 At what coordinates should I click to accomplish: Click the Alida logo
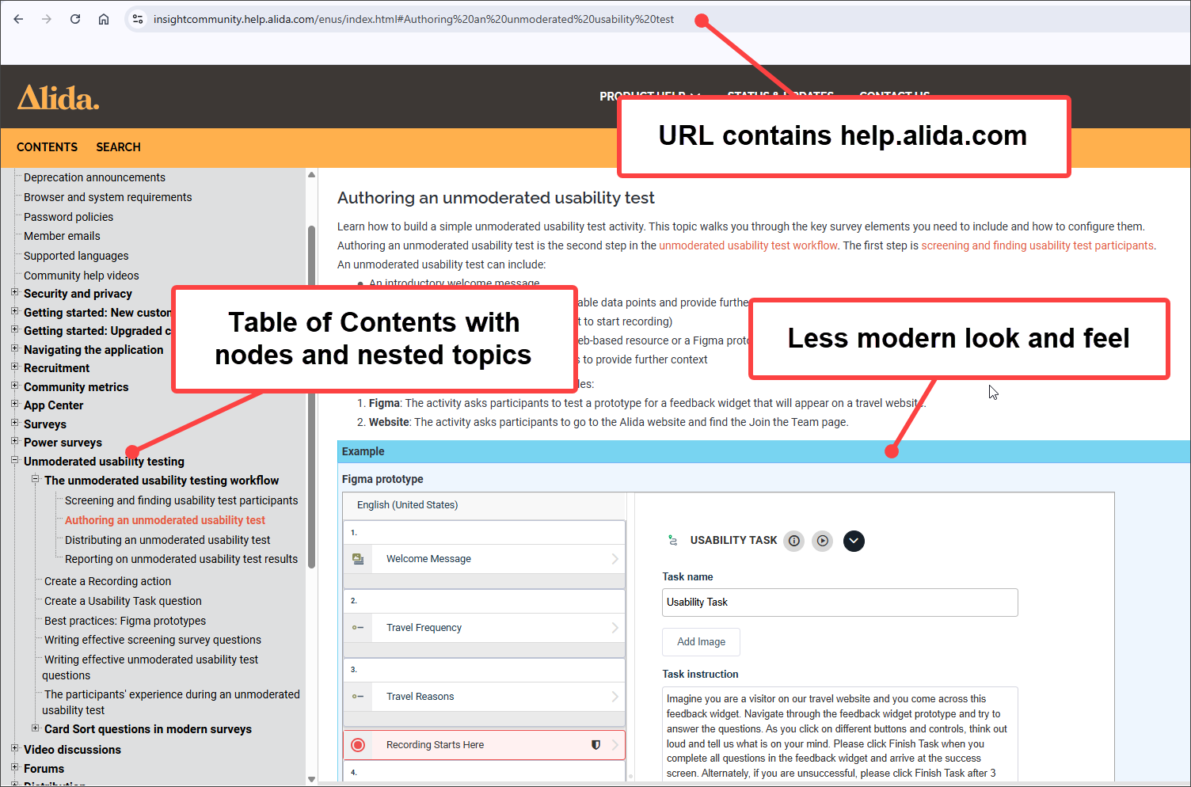pos(59,97)
